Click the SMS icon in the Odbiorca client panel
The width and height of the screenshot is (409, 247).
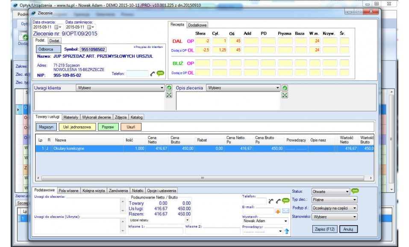160,74
